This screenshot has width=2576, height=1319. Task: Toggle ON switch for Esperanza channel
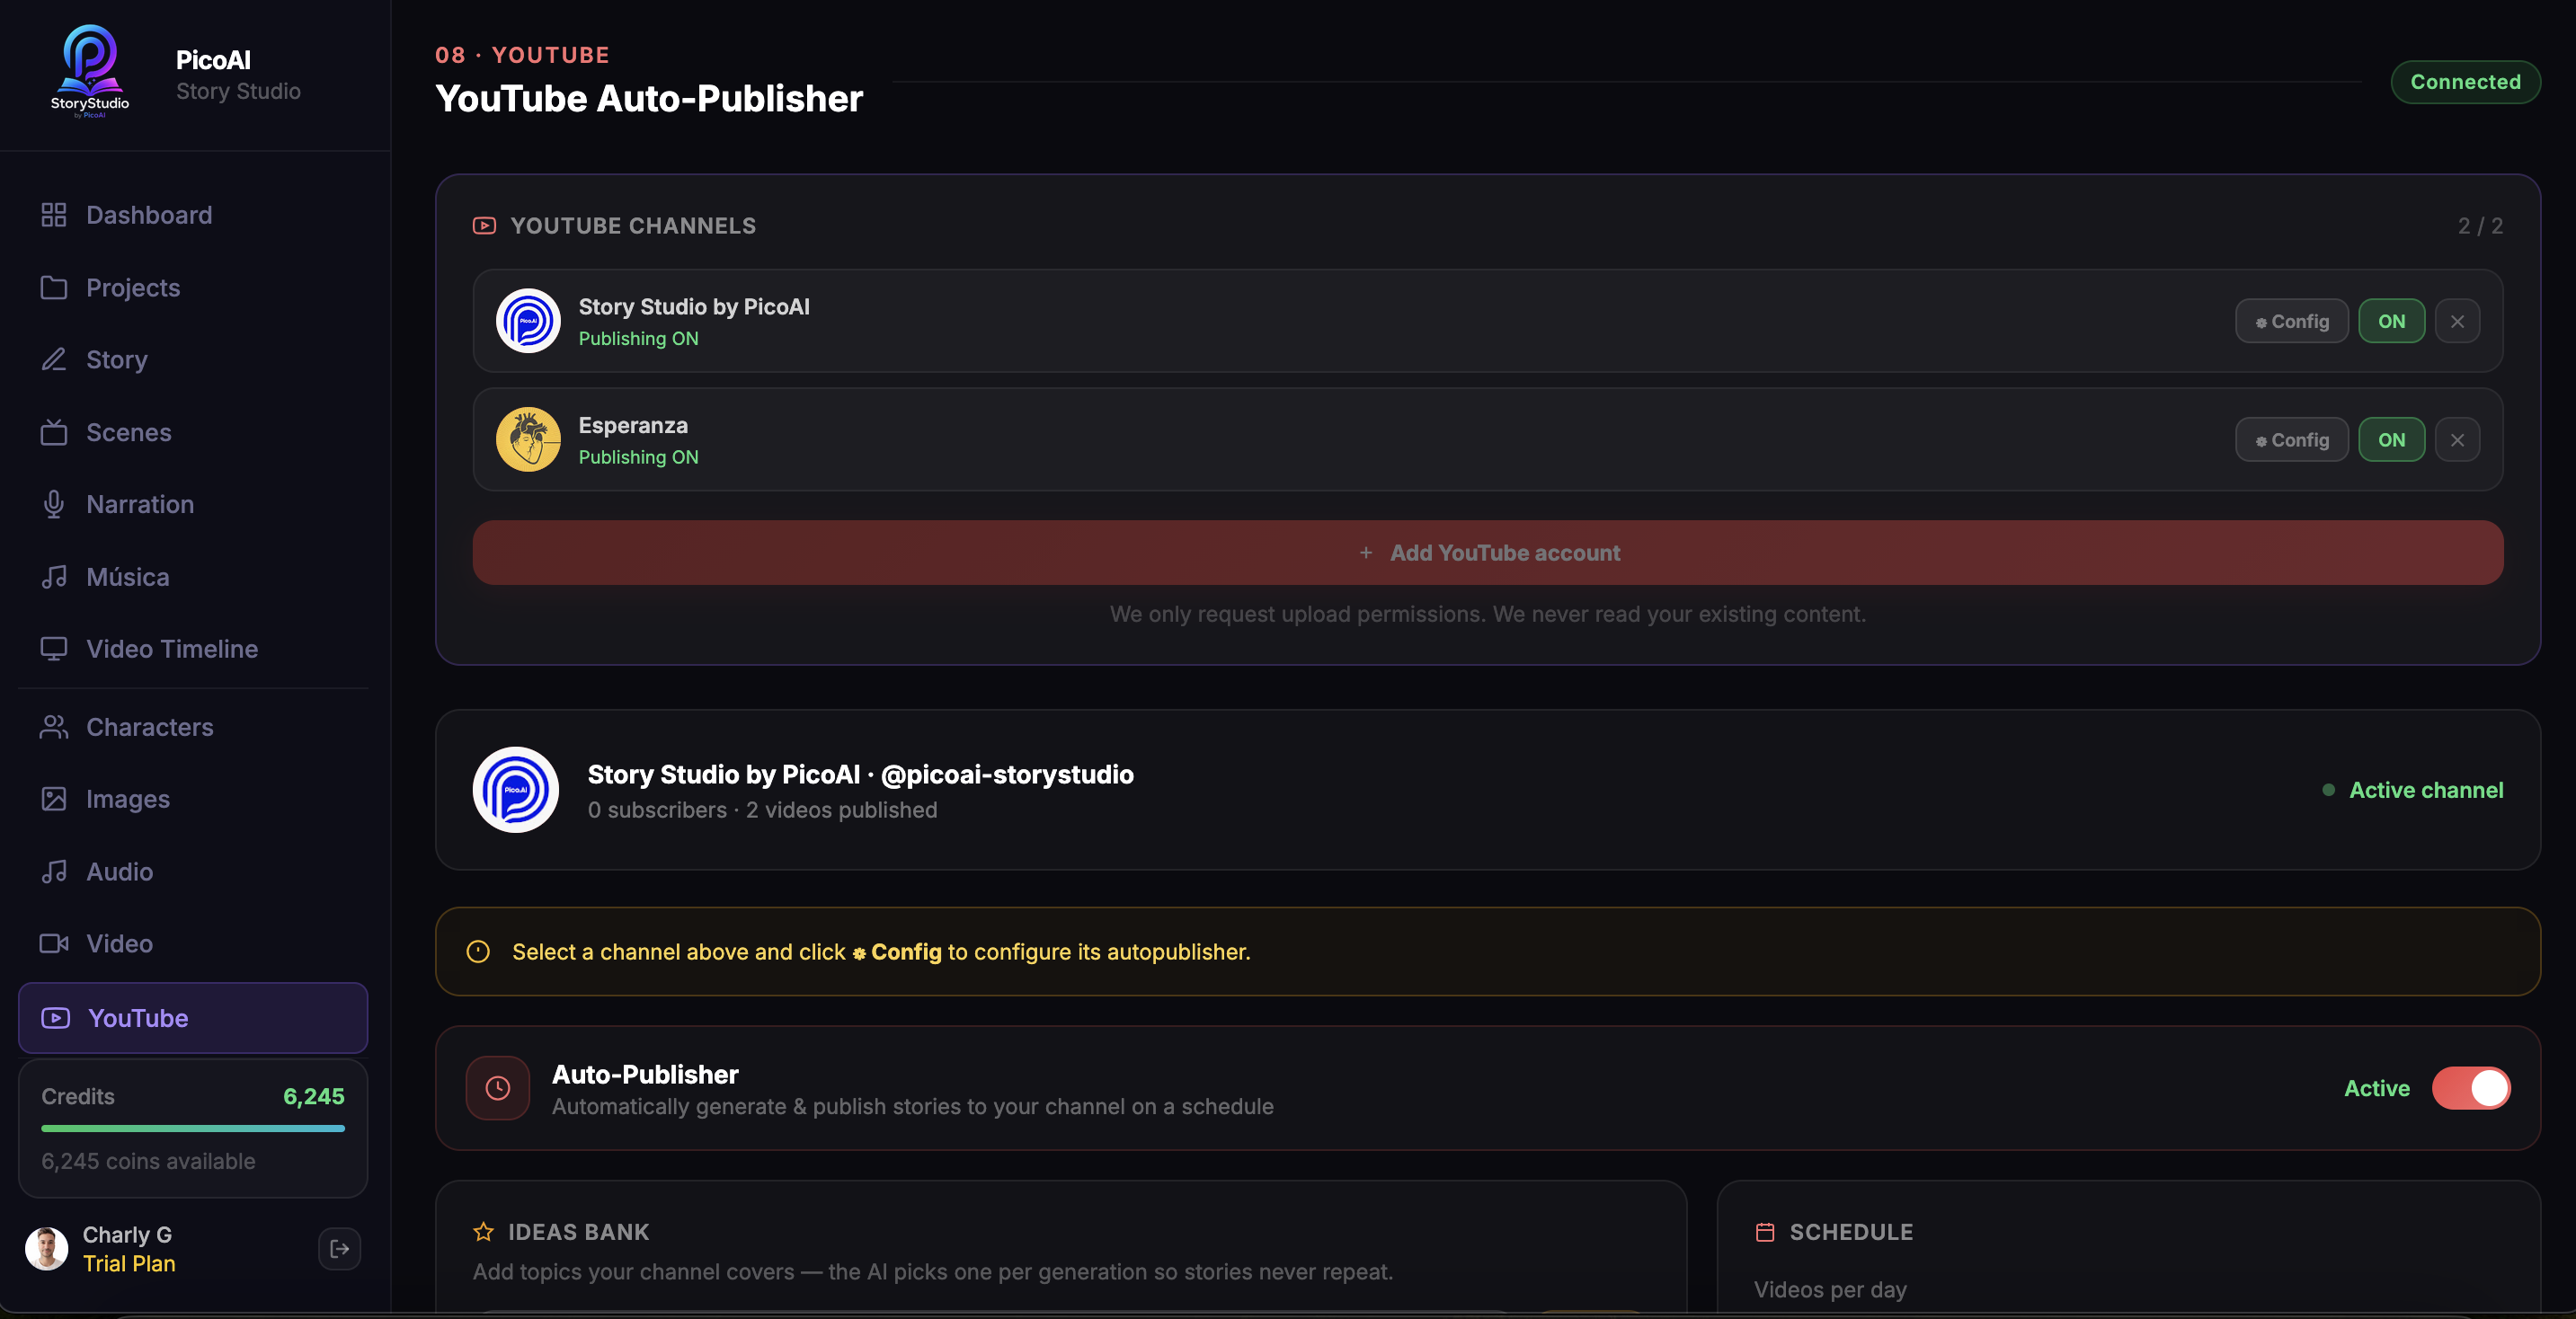point(2391,440)
